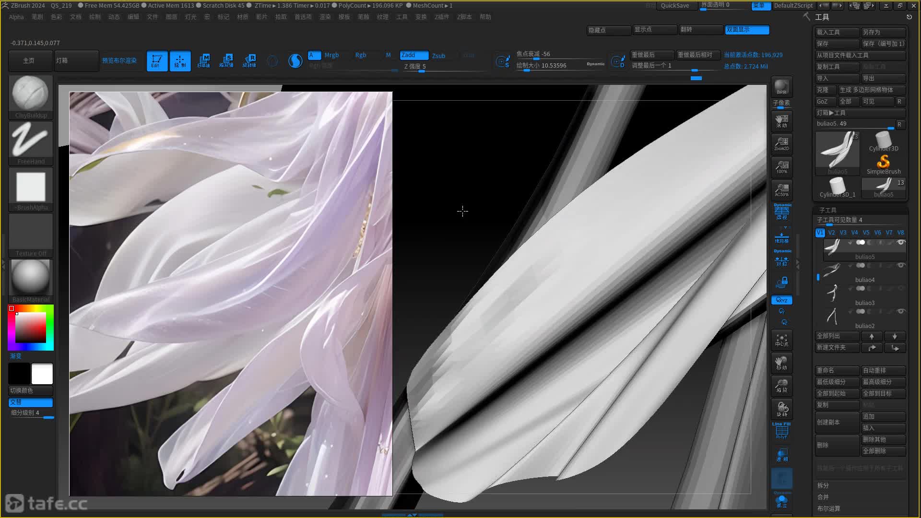Click the Frame center-point icon
The image size is (921, 518).
781,340
